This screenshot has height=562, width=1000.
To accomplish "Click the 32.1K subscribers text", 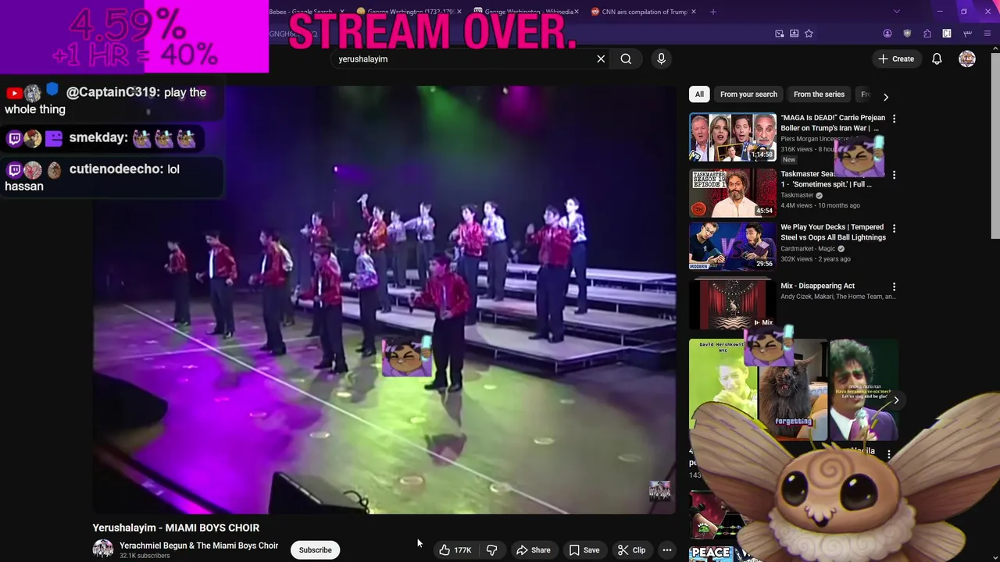I will pos(145,556).
